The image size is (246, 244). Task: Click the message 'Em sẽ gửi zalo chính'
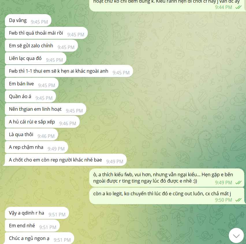coord(41,46)
